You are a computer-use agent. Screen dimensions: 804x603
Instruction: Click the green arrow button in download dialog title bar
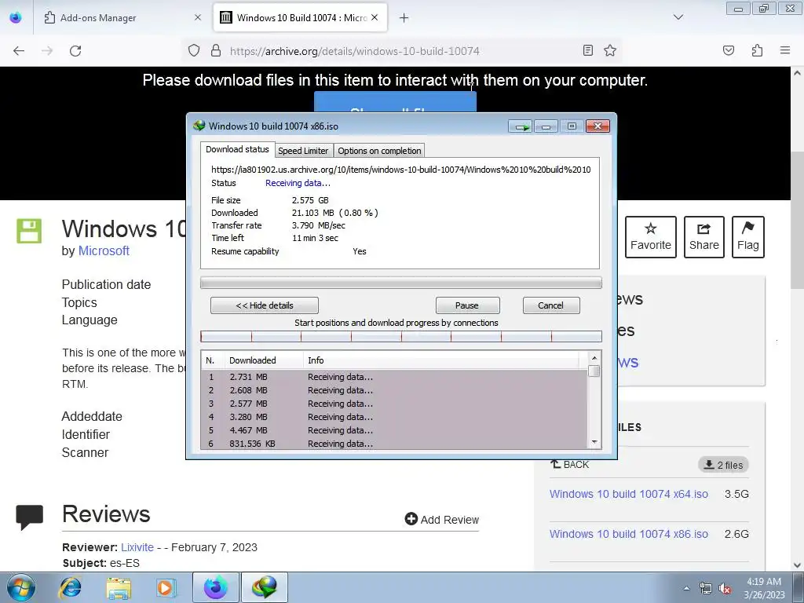521,126
